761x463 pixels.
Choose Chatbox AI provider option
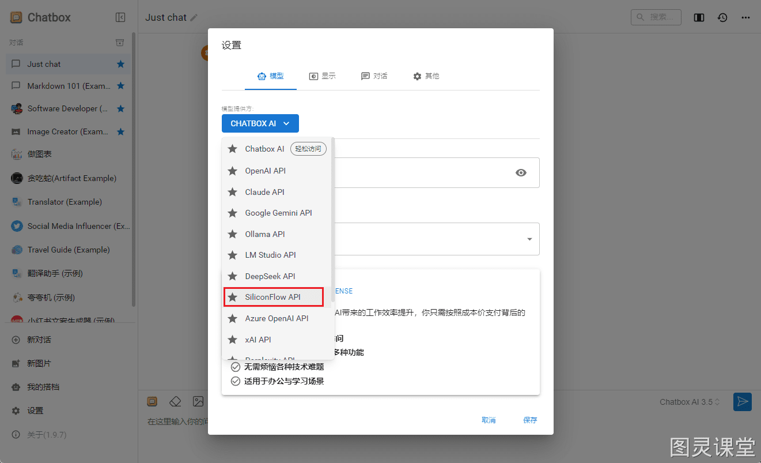[278, 149]
